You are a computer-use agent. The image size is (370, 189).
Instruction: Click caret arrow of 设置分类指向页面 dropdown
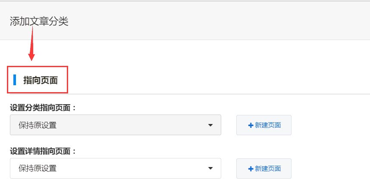(210, 125)
